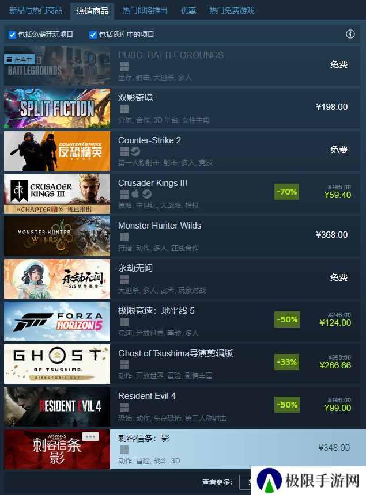The width and height of the screenshot is (366, 495).
Task: Click the info circle icon
Action: [350, 34]
